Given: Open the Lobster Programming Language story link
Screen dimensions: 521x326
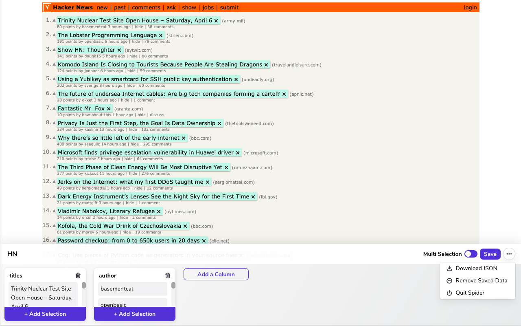Looking at the screenshot, I should tap(107, 35).
